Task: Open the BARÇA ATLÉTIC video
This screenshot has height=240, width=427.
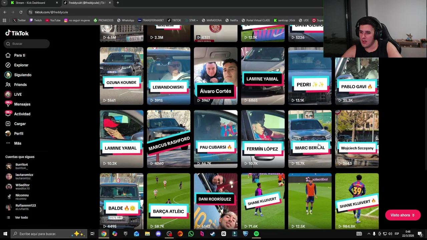Action: point(168,201)
